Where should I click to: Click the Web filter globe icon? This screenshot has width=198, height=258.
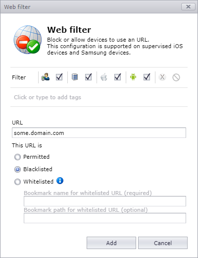coord(28,40)
